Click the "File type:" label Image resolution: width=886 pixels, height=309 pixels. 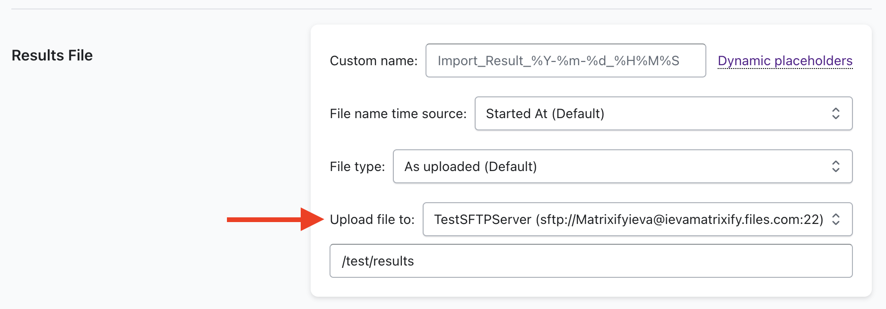357,167
